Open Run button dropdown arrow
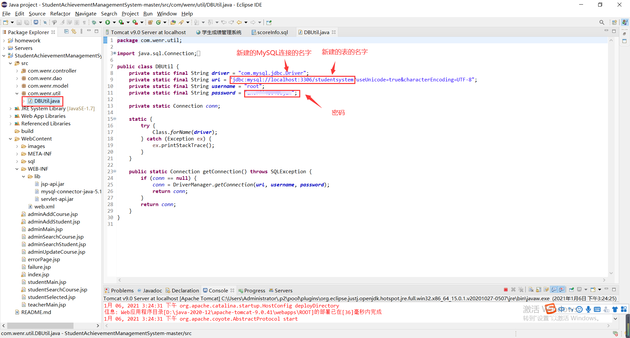The image size is (630, 338). 114,22
